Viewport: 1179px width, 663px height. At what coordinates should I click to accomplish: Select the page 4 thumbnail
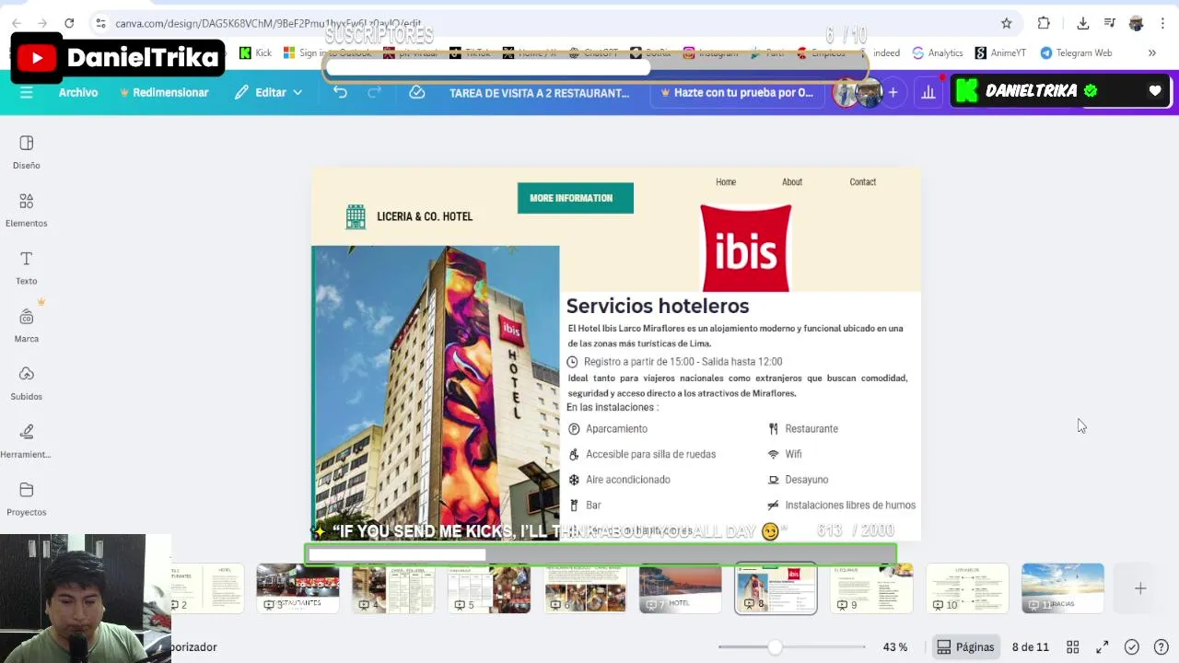coord(393,588)
